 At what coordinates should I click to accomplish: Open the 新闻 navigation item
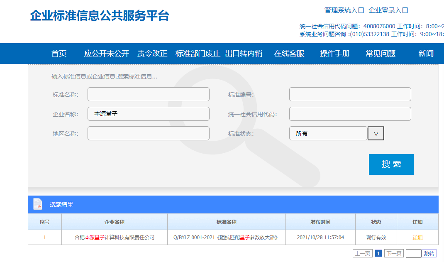coord(426,54)
